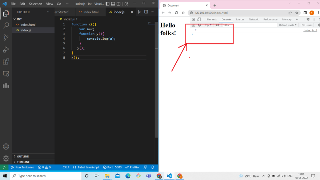Switch to the Network tab in DevTools
This screenshot has height=180, width=320.
(254, 19)
